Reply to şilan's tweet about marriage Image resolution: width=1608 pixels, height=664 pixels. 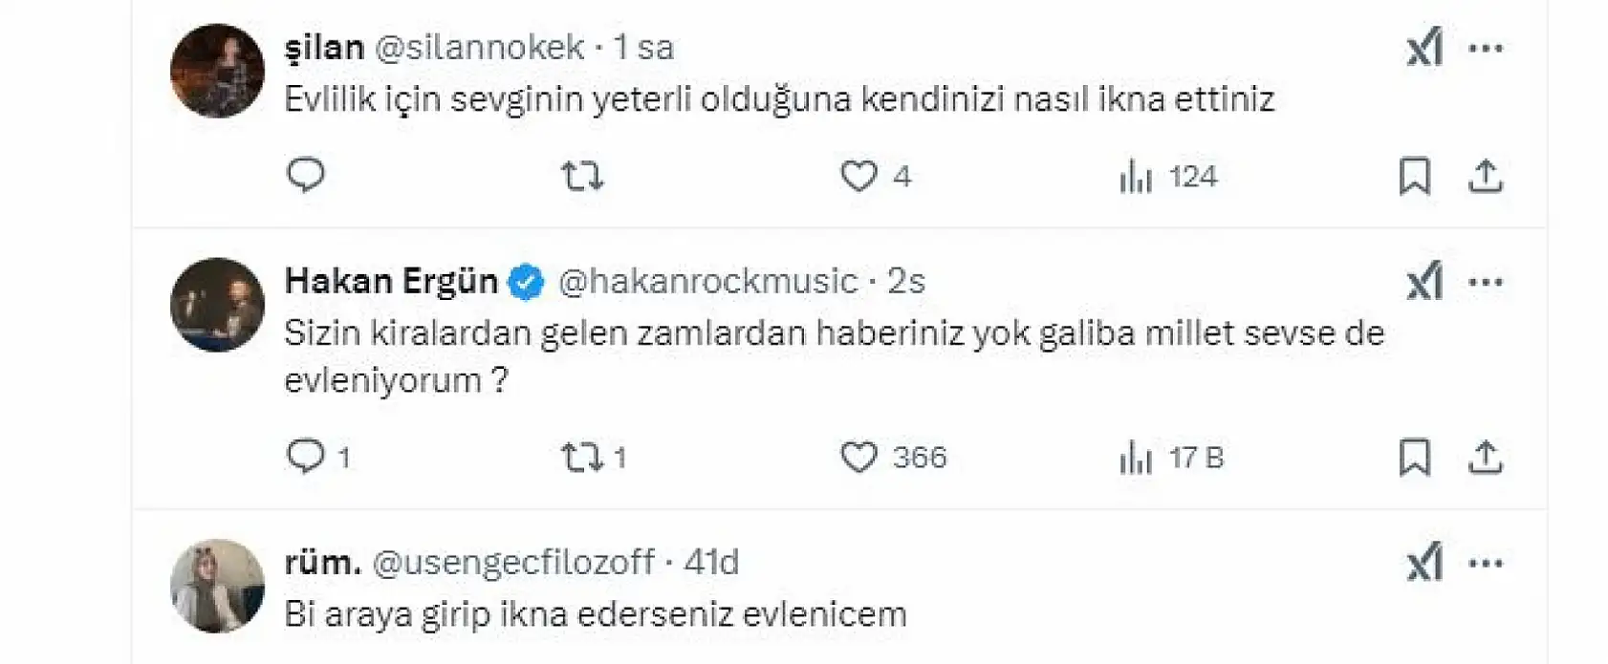pyautogui.click(x=306, y=175)
